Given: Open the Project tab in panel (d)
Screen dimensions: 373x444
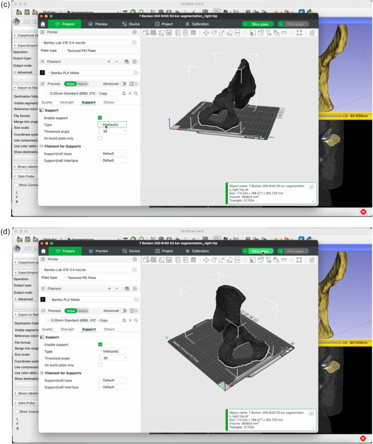Looking at the screenshot, I should pos(164,251).
